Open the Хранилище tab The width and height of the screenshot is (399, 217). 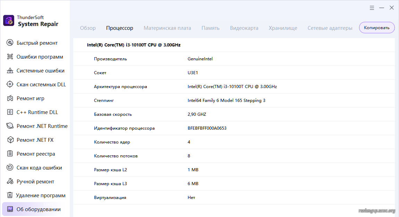pos(283,28)
